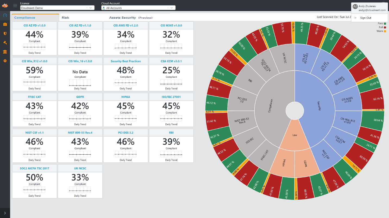This screenshot has height=218, width=389.
Task: Open the HIPAA card title
Action: (126, 97)
